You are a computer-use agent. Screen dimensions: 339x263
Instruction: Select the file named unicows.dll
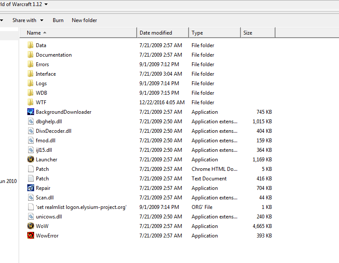pyautogui.click(x=49, y=216)
